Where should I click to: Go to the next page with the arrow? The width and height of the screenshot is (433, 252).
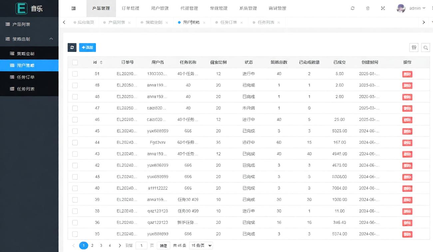point(120,246)
